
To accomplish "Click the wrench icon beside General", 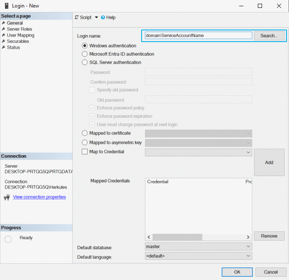I will click(3, 23).
